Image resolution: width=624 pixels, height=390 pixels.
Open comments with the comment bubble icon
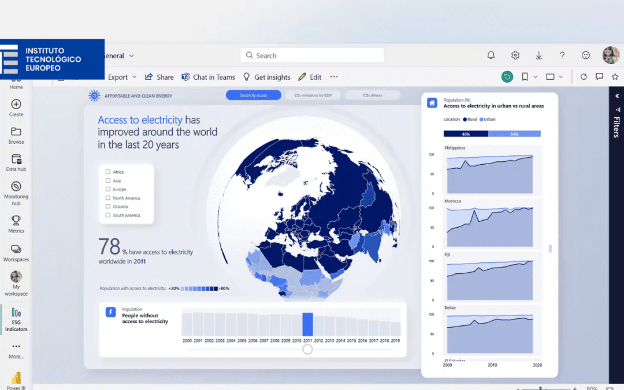599,76
